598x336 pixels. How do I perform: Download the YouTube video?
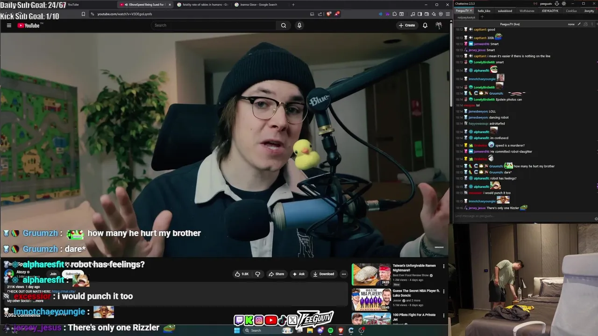(x=323, y=274)
